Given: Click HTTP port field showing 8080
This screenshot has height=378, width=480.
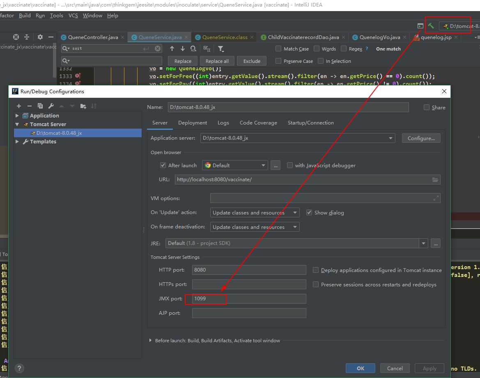Looking at the screenshot, I should tap(249, 270).
